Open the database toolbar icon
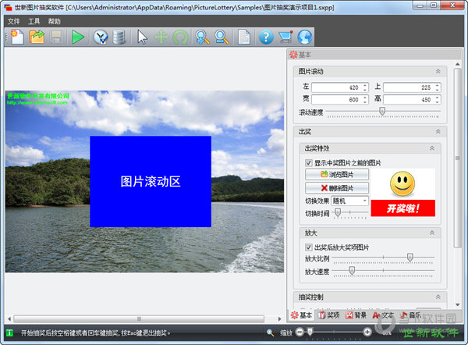Image resolution: width=468 pixels, height=345 pixels. point(119,37)
